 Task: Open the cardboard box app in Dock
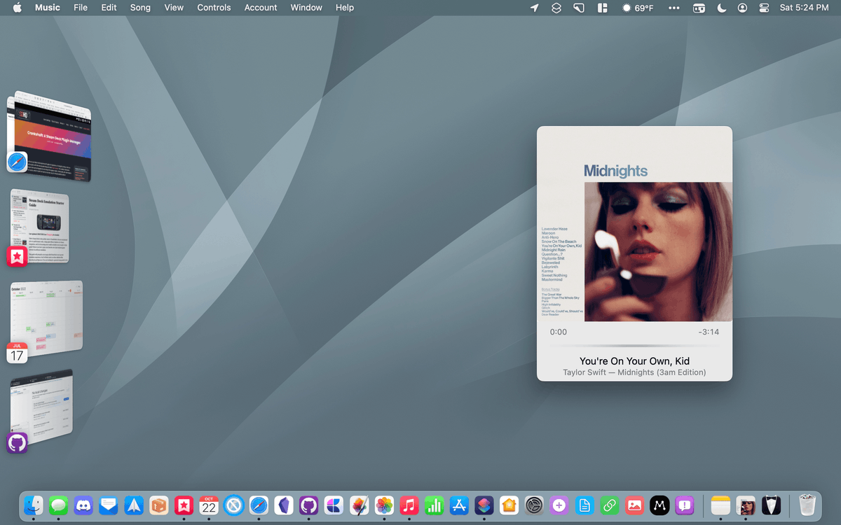(159, 505)
